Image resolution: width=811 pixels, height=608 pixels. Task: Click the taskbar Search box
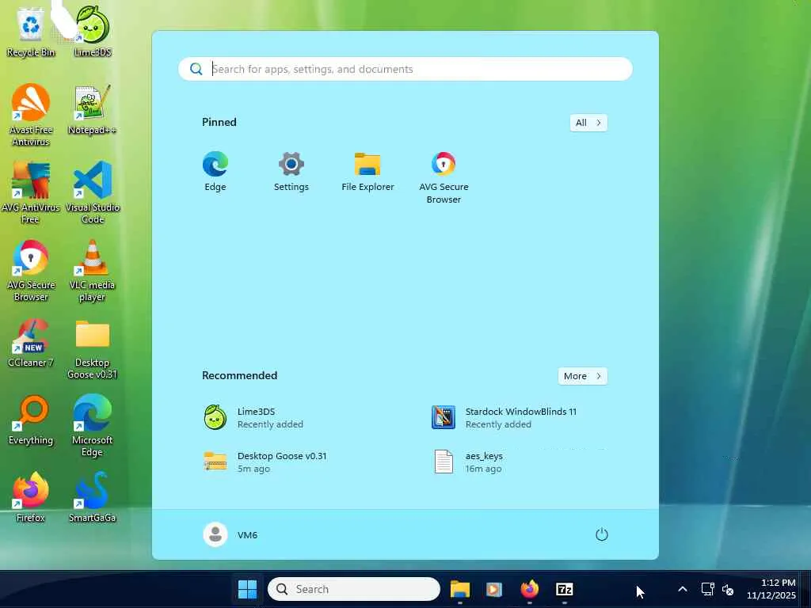tap(354, 589)
